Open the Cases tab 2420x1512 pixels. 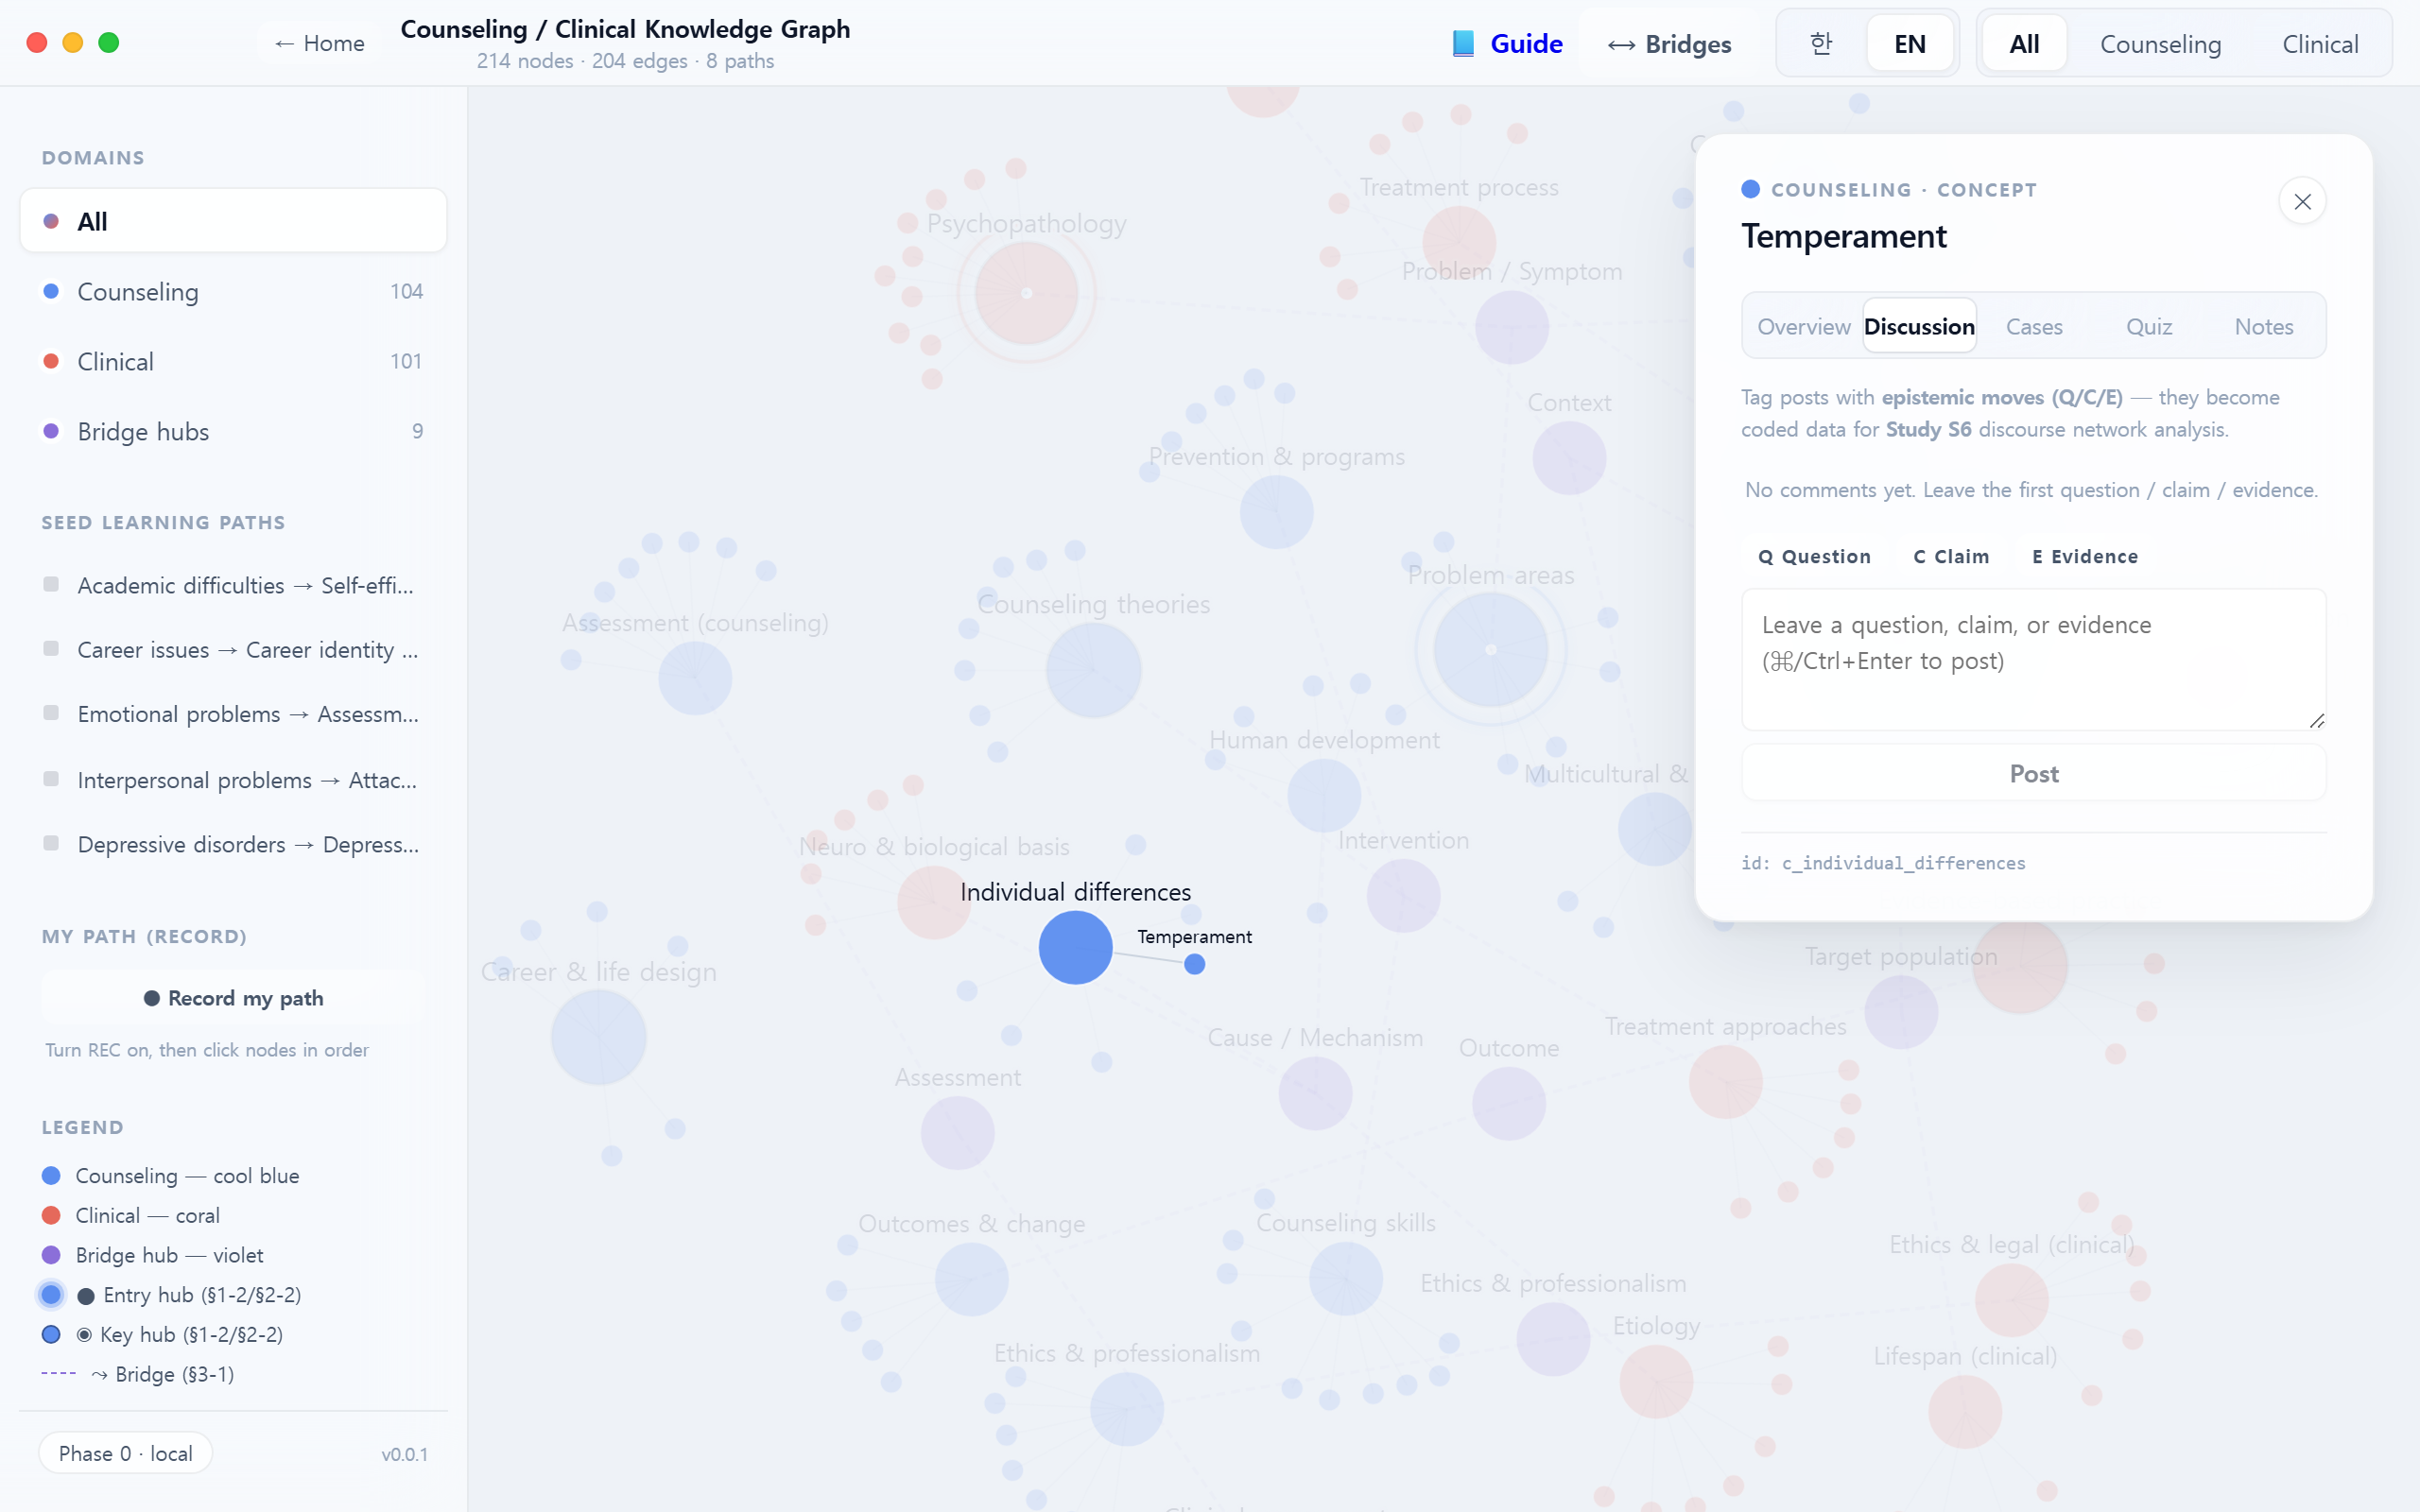point(2034,326)
